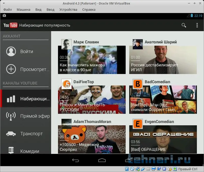Open the BadComedian channel name
Screen dimensions: 204x172
click(157, 82)
